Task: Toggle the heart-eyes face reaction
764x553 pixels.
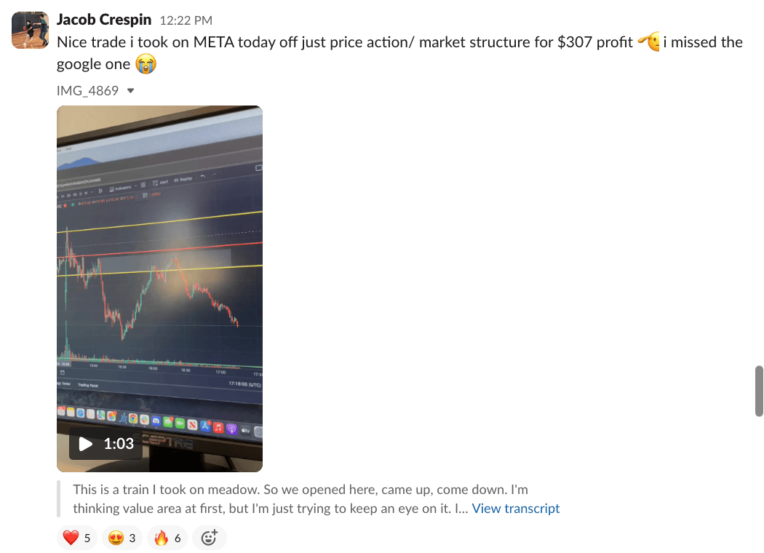Action: 122,538
